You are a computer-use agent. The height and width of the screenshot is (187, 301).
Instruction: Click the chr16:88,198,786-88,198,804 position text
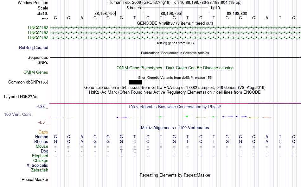208,3
